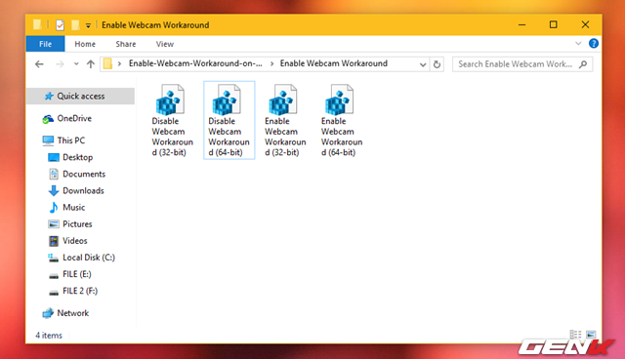Select Disable Webcam Workaround (32-bit) registry file
The width and height of the screenshot is (625, 359).
coord(172,120)
